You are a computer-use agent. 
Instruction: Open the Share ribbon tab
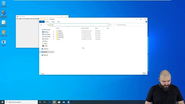click(53, 22)
